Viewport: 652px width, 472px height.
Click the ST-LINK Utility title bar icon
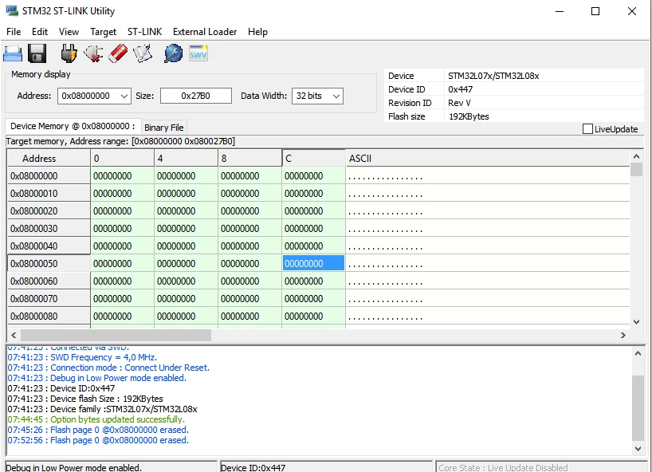point(12,11)
